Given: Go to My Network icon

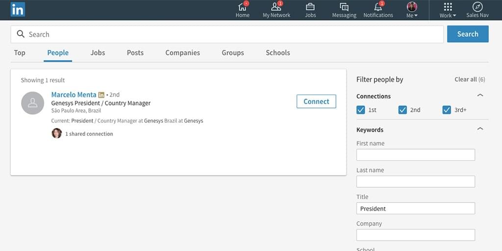Looking at the screenshot, I should (x=276, y=7).
